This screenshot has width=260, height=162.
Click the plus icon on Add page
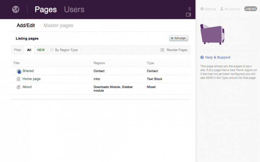[x=172, y=38]
